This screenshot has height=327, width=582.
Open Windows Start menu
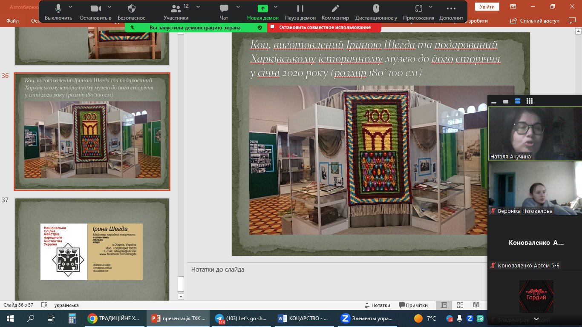point(10,318)
